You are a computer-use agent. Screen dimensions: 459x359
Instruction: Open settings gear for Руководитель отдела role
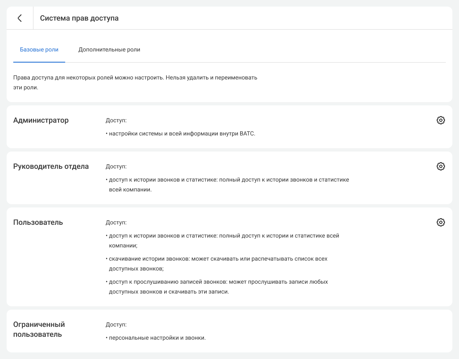(440, 166)
